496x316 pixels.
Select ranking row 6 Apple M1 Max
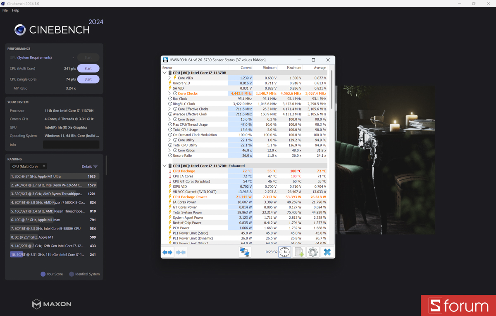coord(55,220)
